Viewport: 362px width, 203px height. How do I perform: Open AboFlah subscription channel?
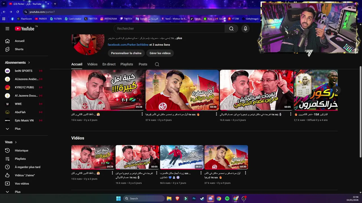(24, 112)
